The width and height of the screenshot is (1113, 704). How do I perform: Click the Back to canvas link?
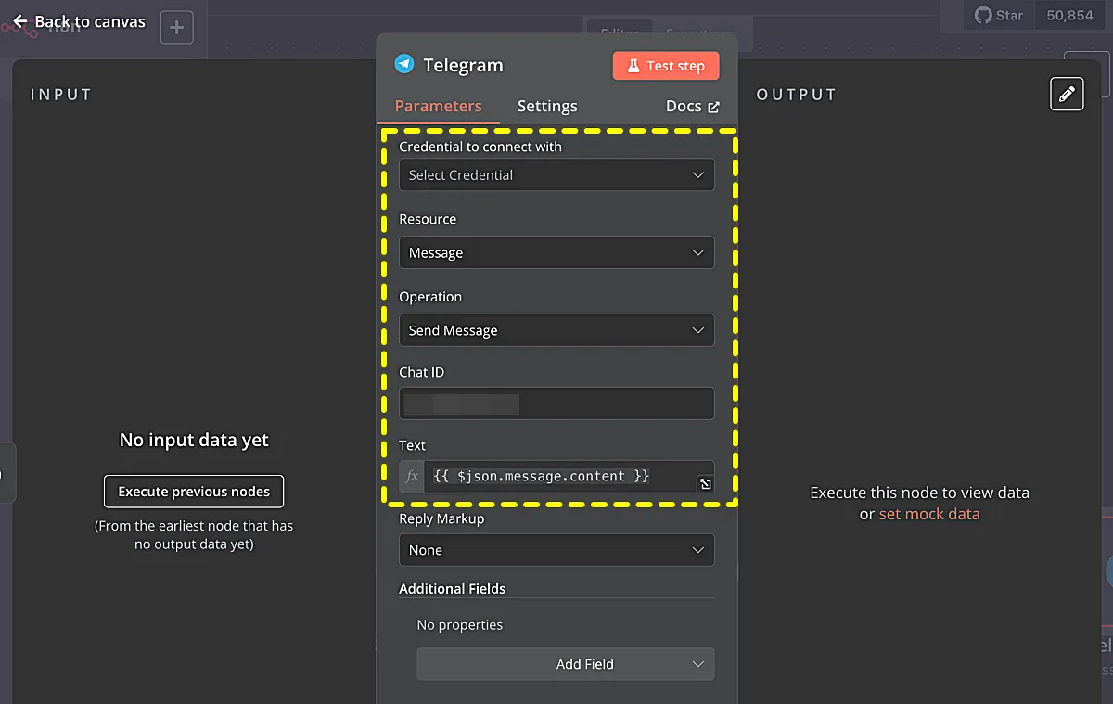79,21
